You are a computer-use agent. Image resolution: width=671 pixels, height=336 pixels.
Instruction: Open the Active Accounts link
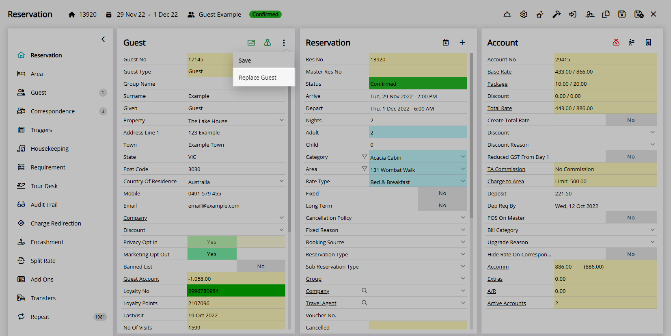click(507, 303)
